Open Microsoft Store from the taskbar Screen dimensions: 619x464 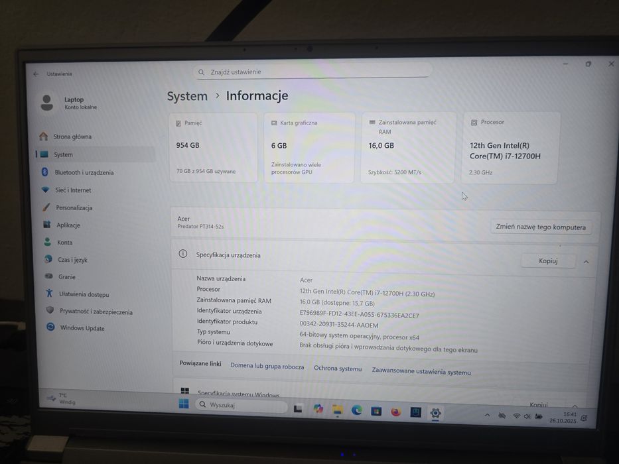(x=376, y=412)
